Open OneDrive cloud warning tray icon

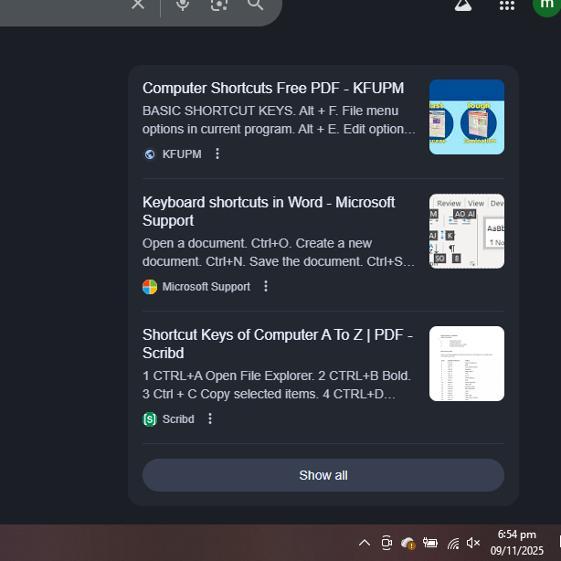click(x=408, y=543)
